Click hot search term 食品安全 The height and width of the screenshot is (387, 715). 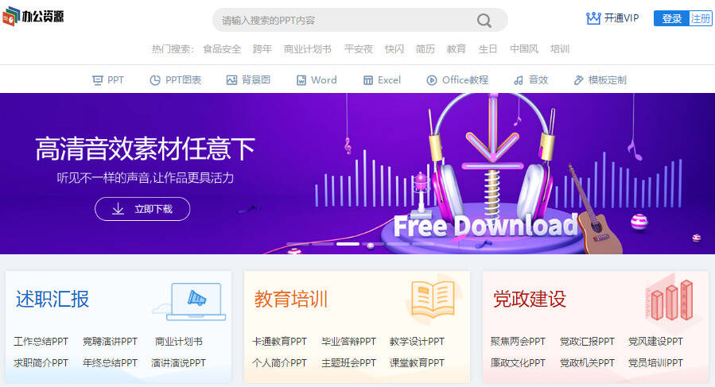click(x=222, y=48)
